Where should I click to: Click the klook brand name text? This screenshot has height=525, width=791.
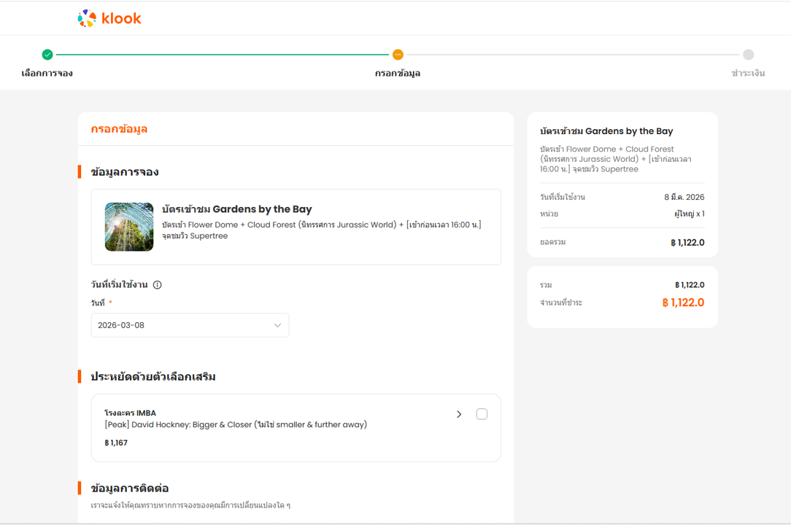coord(121,18)
